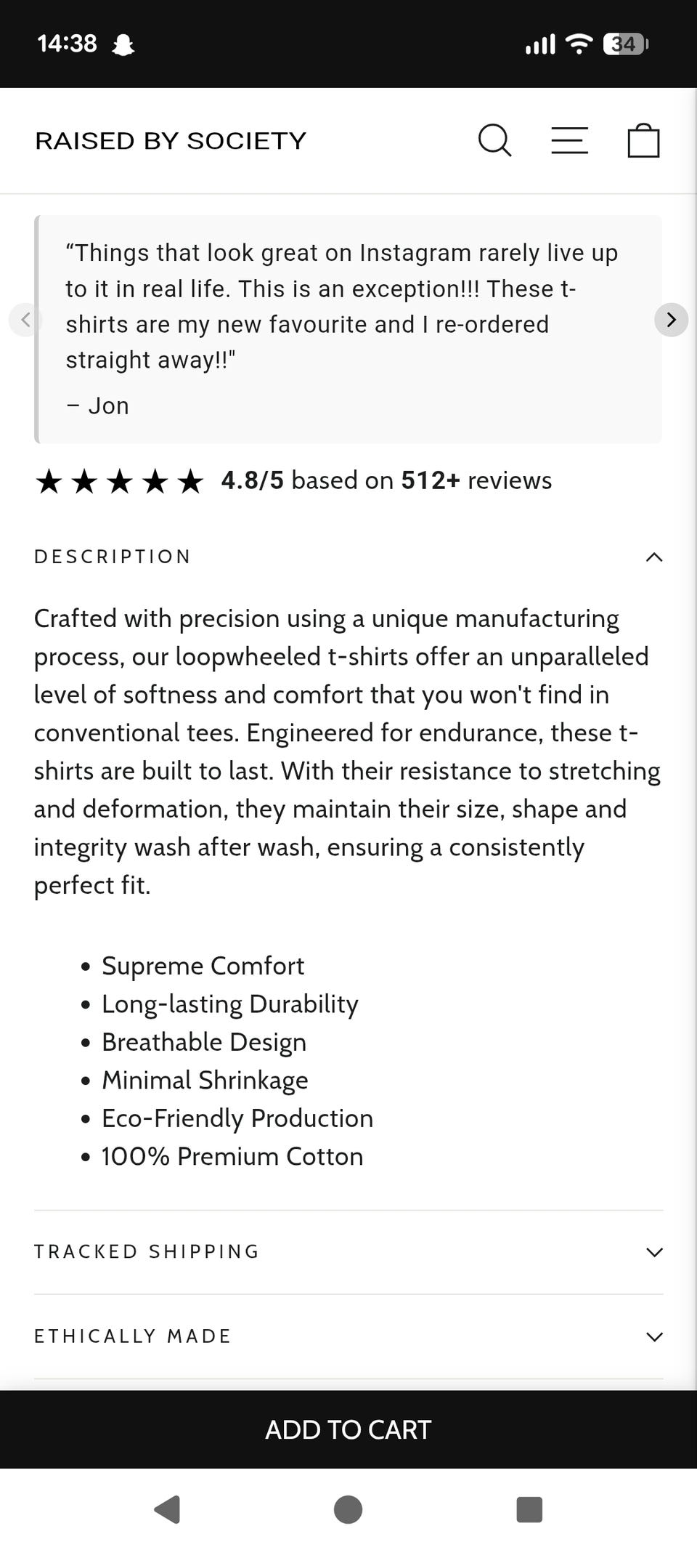Collapse the Description section chevron
Screen dimensions: 697x1550
[654, 557]
